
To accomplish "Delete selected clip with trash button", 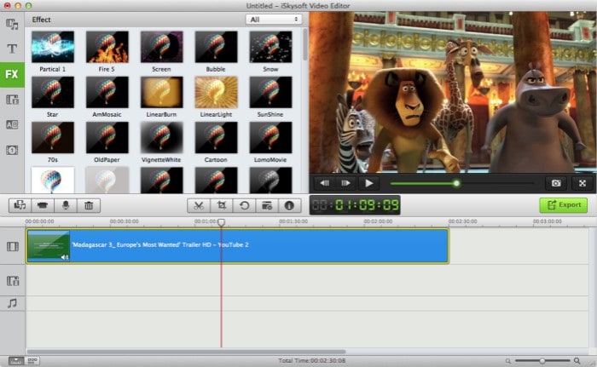I will (x=89, y=205).
